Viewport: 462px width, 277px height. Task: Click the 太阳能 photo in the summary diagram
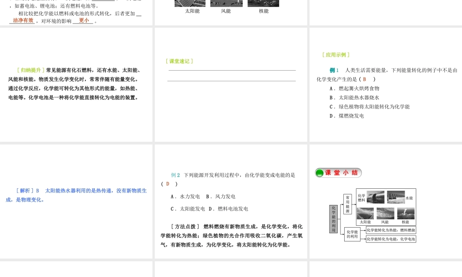point(365,213)
